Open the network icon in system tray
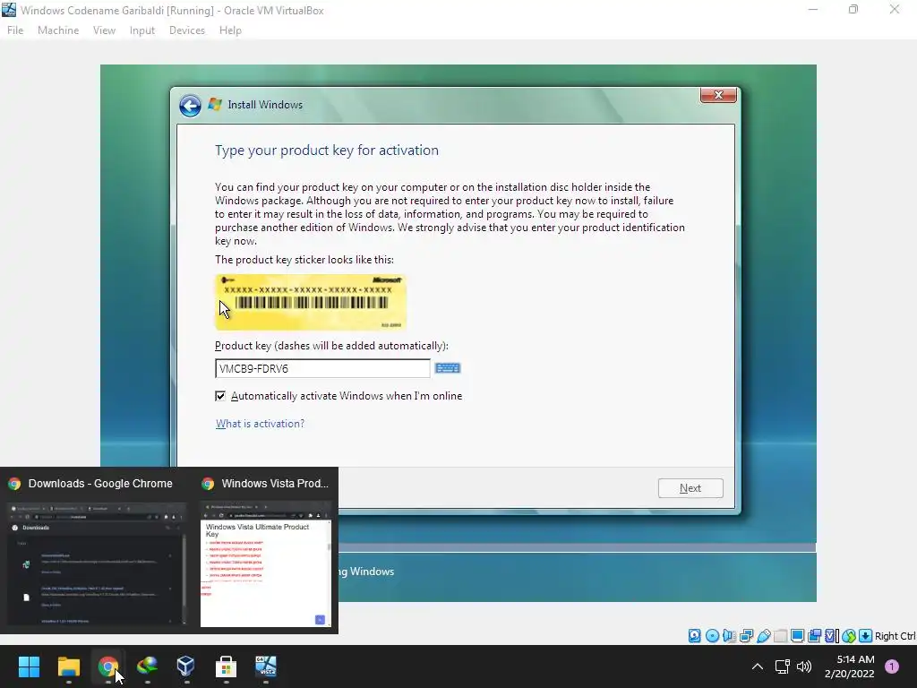The width and height of the screenshot is (917, 688). click(x=782, y=666)
